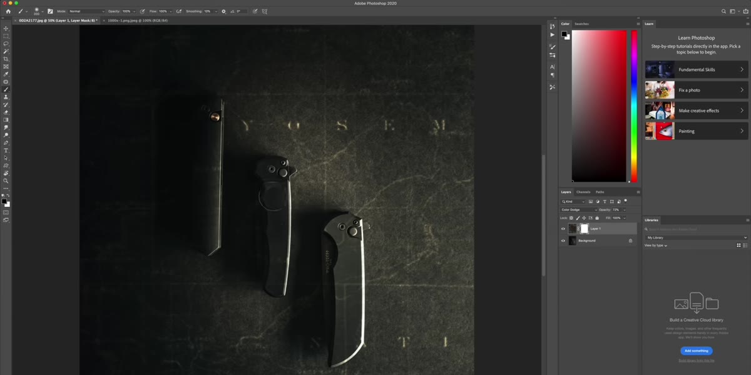Toggle layer filtering on/off switch

click(x=626, y=202)
